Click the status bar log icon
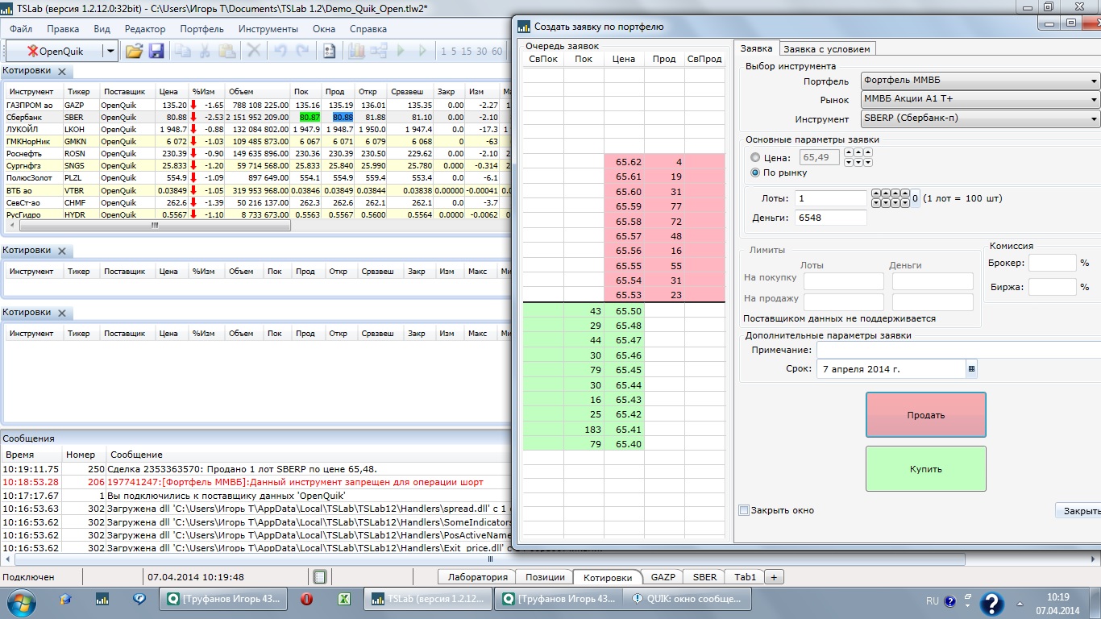Viewport: 1101px width, 619px height. (x=320, y=577)
